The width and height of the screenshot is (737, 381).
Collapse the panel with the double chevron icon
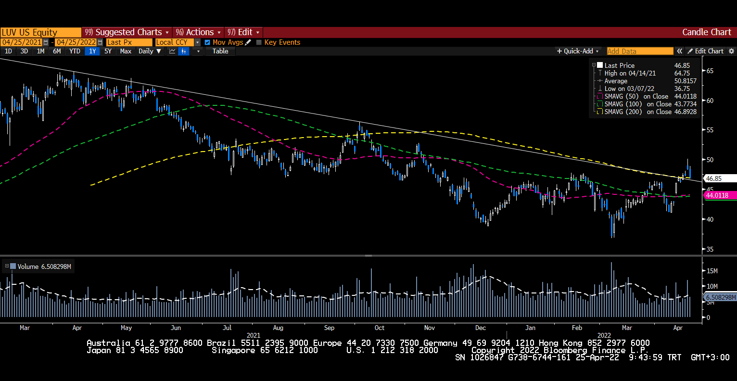point(680,51)
